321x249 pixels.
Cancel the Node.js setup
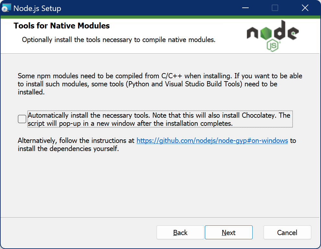287,233
